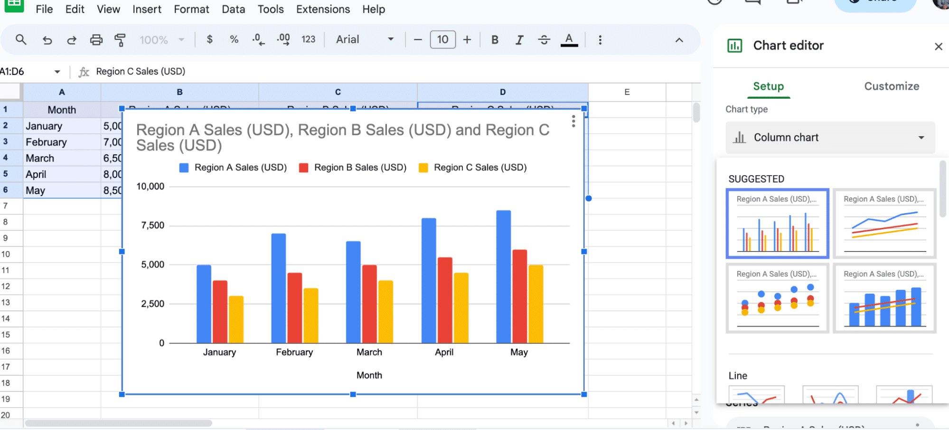The height and width of the screenshot is (430, 949).
Task: Switch to the Customize tab
Action: [892, 86]
